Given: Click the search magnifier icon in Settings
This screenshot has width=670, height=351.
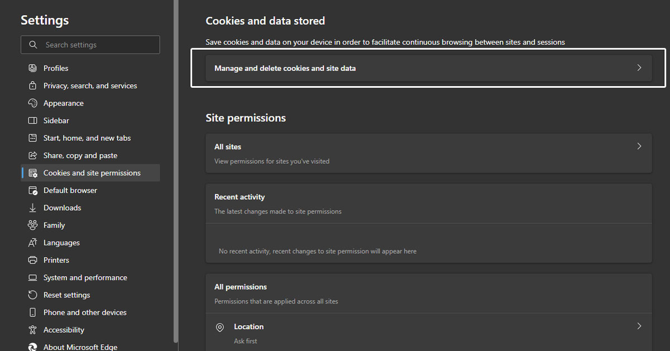Looking at the screenshot, I should (33, 45).
